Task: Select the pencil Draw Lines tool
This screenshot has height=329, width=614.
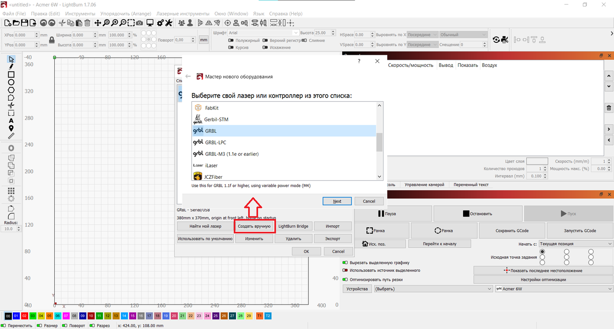Action: click(x=11, y=67)
